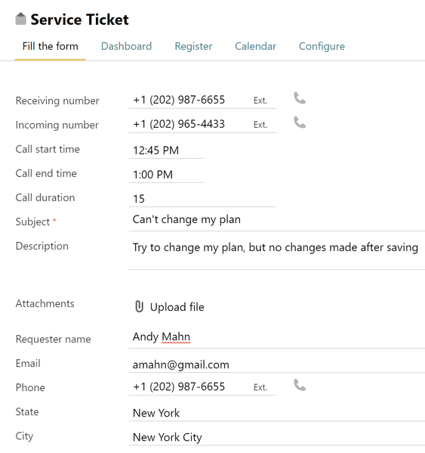Screen dimensions: 425x453
Task: Click the Call end time field
Action: (x=167, y=175)
